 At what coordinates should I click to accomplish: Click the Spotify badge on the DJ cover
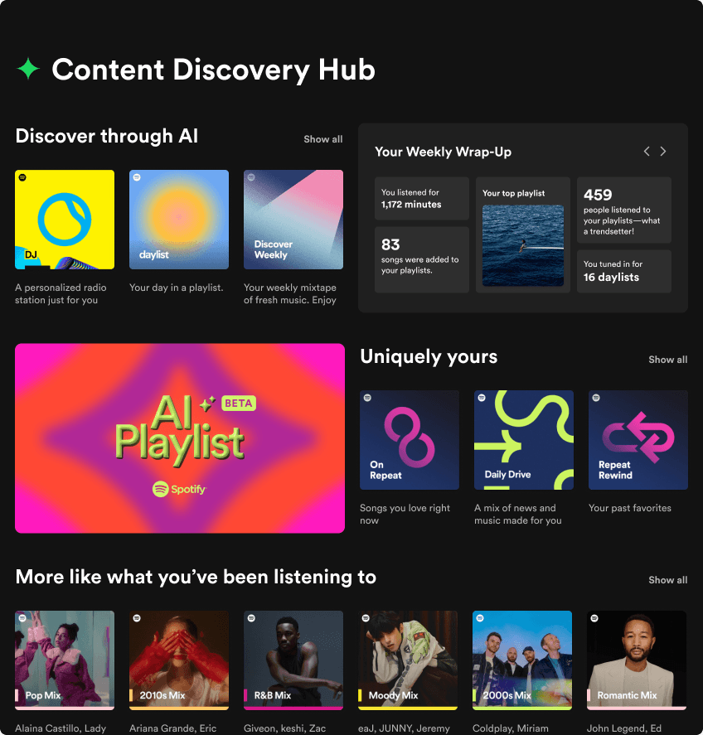tap(22, 177)
